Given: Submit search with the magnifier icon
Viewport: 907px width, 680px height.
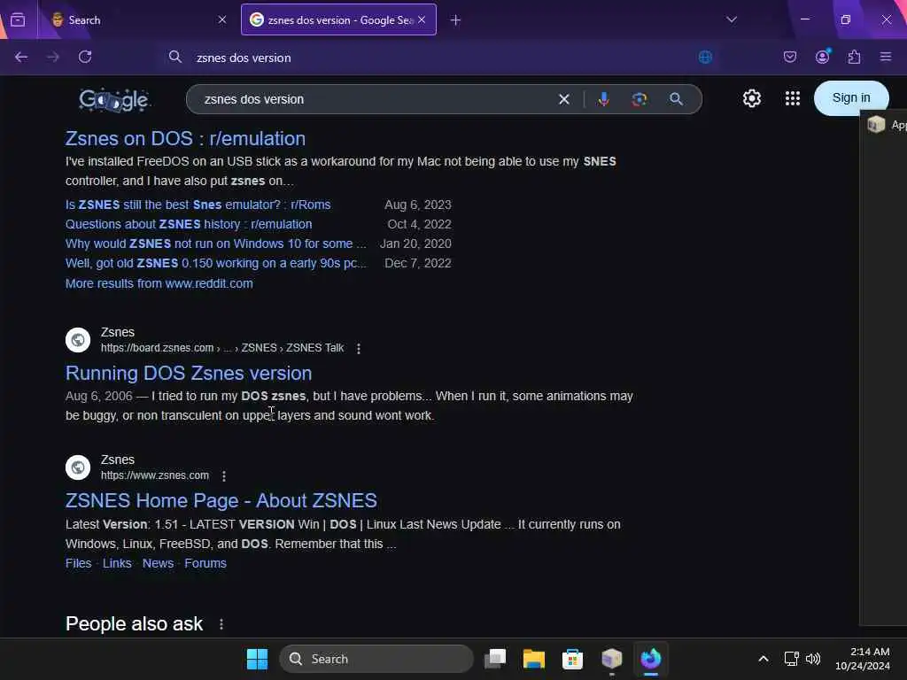Looking at the screenshot, I should click(676, 99).
